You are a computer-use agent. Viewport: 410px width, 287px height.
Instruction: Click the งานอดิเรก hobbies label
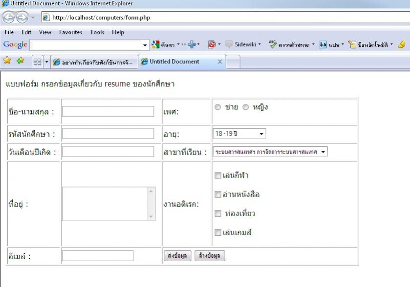[x=181, y=204]
